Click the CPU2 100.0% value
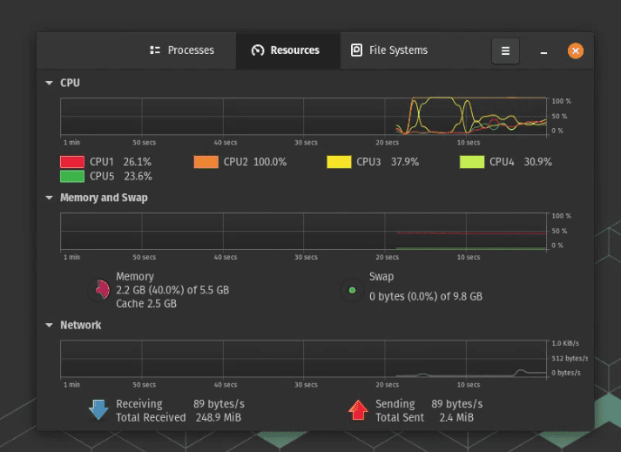This screenshot has height=452, width=621. [270, 162]
